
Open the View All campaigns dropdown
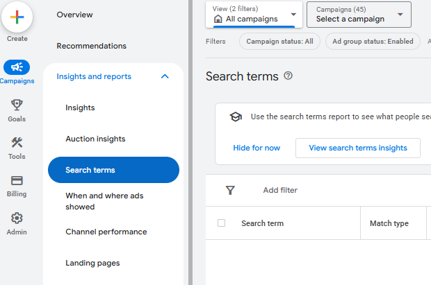click(x=254, y=15)
